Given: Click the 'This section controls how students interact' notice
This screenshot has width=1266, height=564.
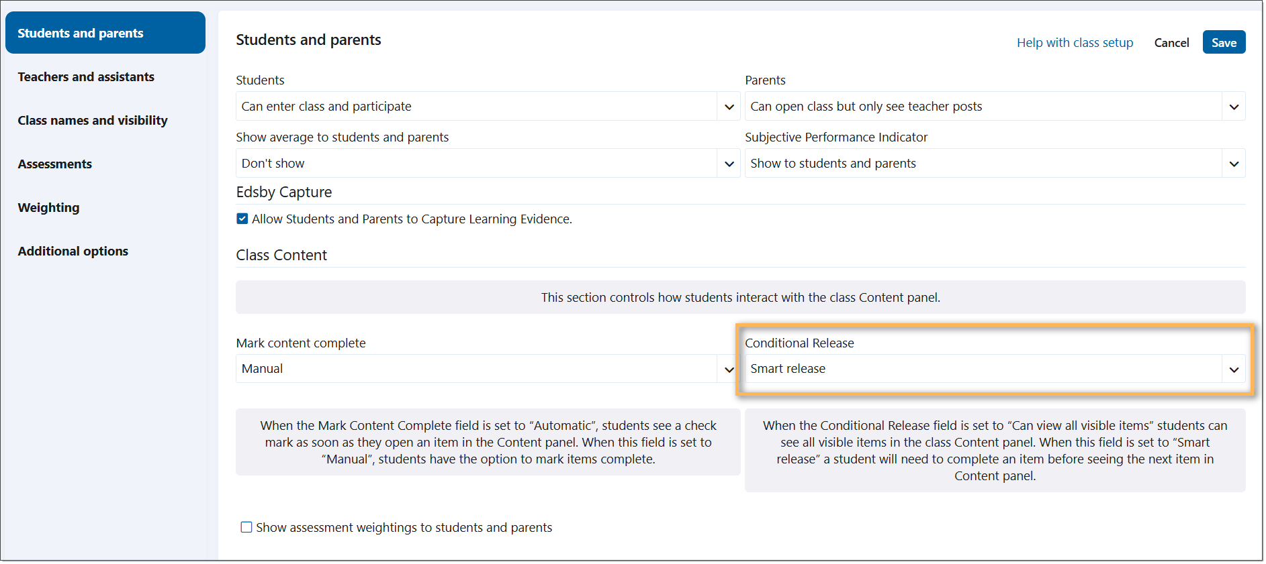Looking at the screenshot, I should click(740, 297).
